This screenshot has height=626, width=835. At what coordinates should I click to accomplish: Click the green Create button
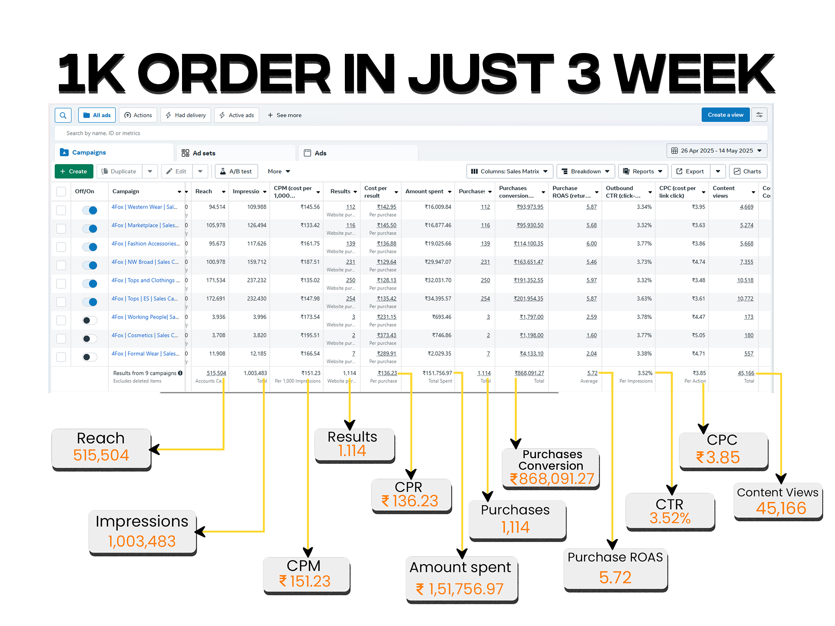[x=74, y=172]
